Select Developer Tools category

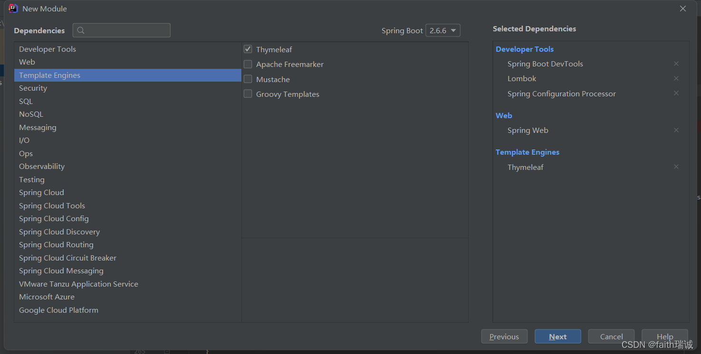point(128,49)
